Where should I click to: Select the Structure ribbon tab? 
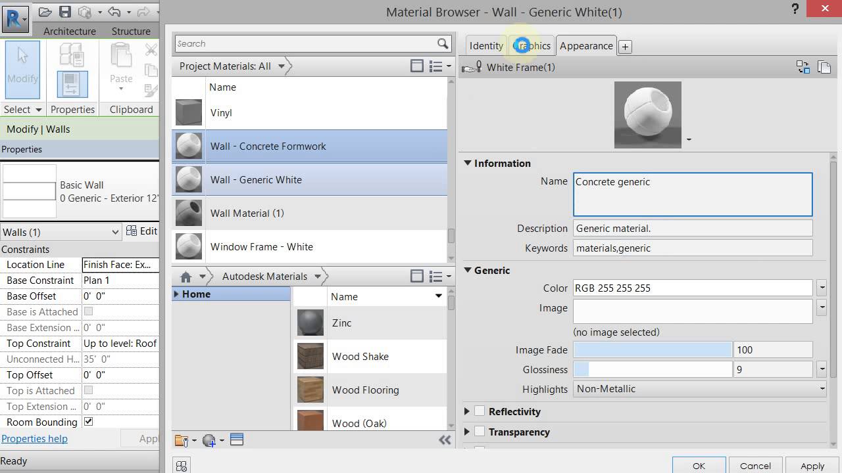coord(130,31)
